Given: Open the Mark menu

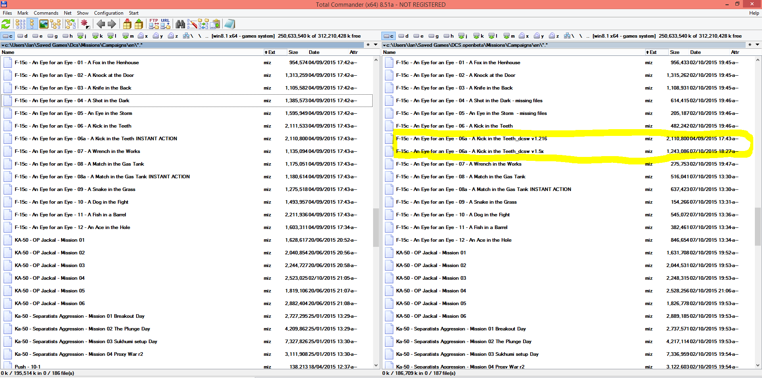Looking at the screenshot, I should [x=23, y=13].
